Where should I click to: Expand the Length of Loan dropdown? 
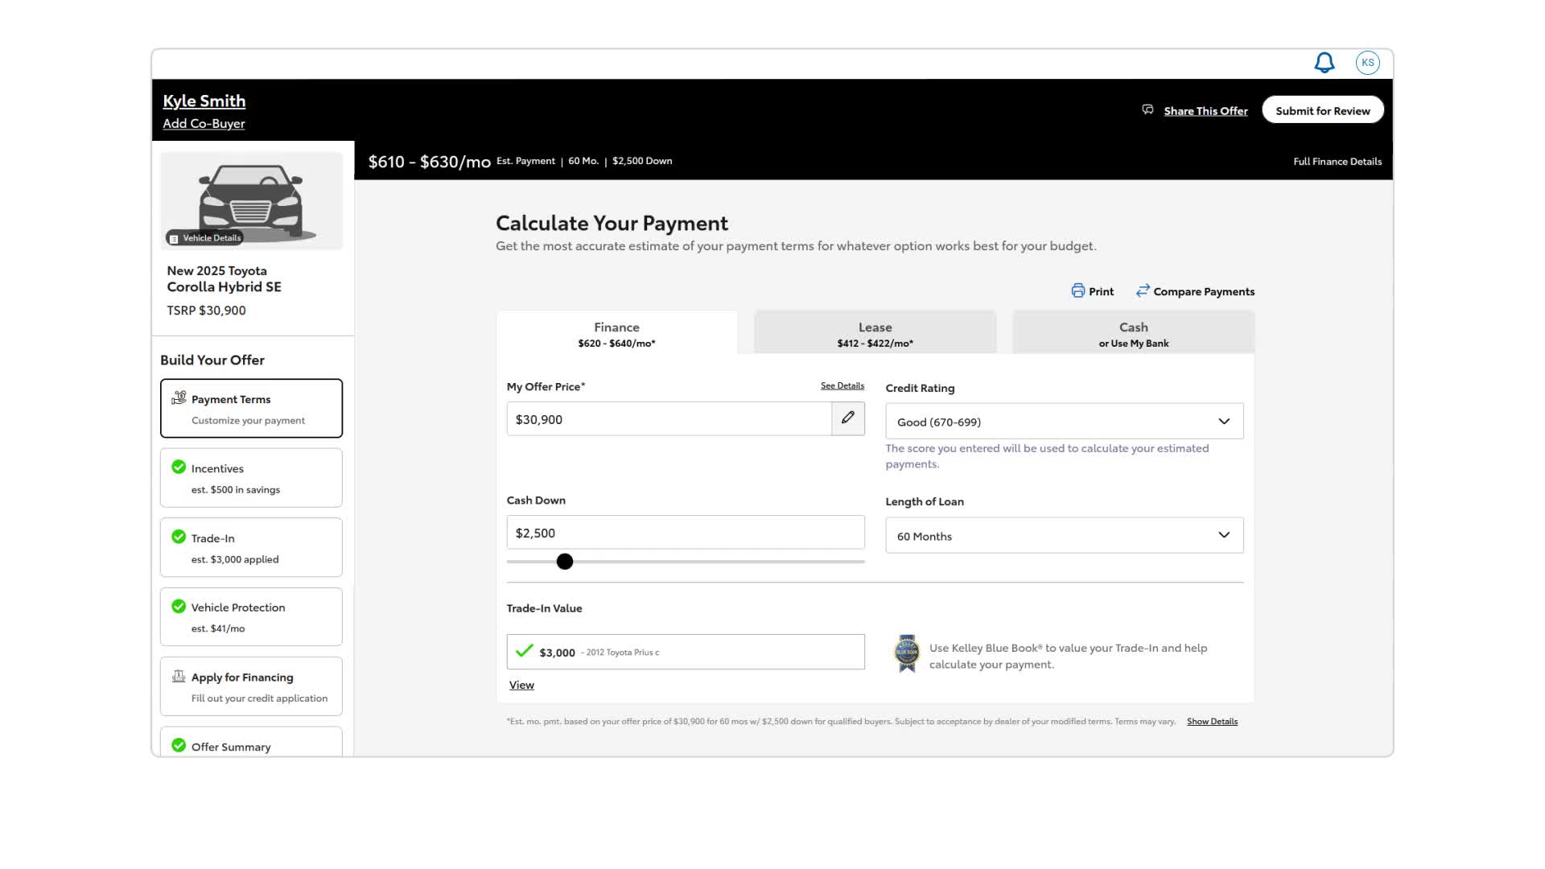1064,536
